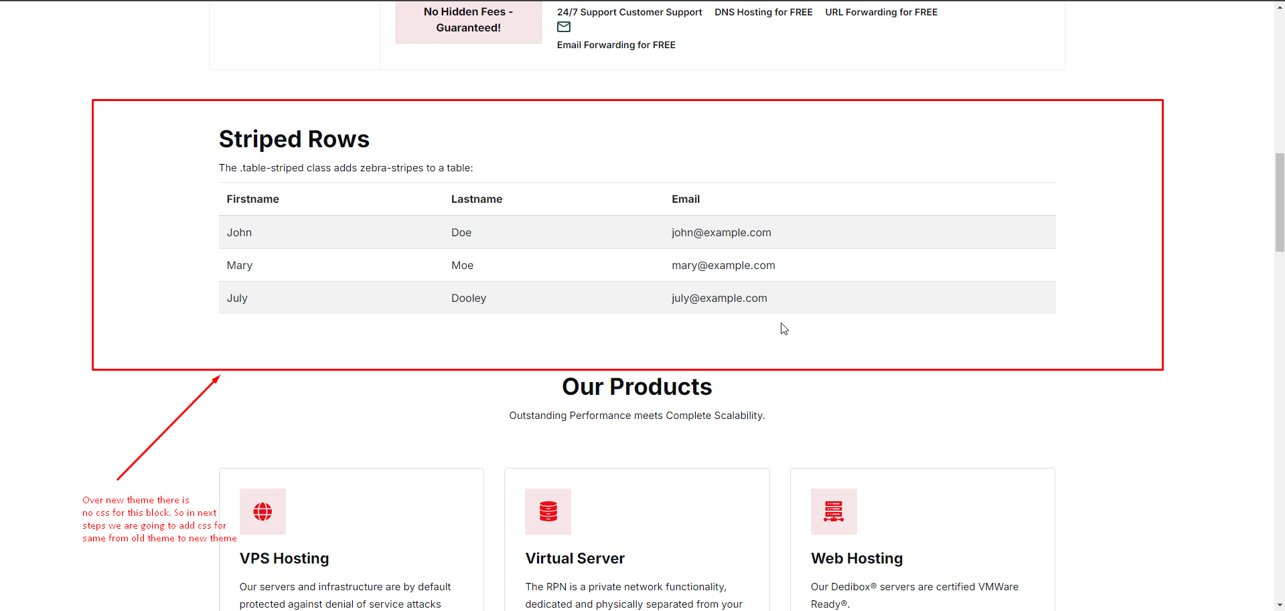
Task: Click the database icon for Virtual Server
Action: click(x=548, y=512)
